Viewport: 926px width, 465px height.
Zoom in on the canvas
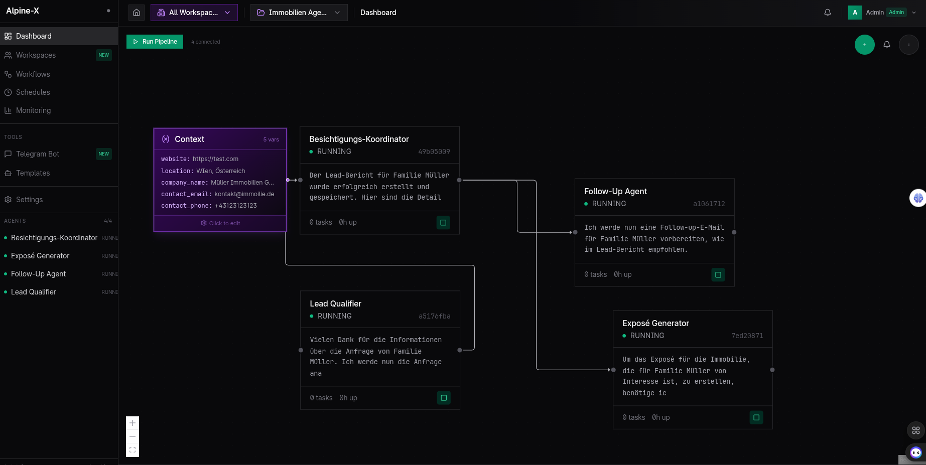(133, 423)
